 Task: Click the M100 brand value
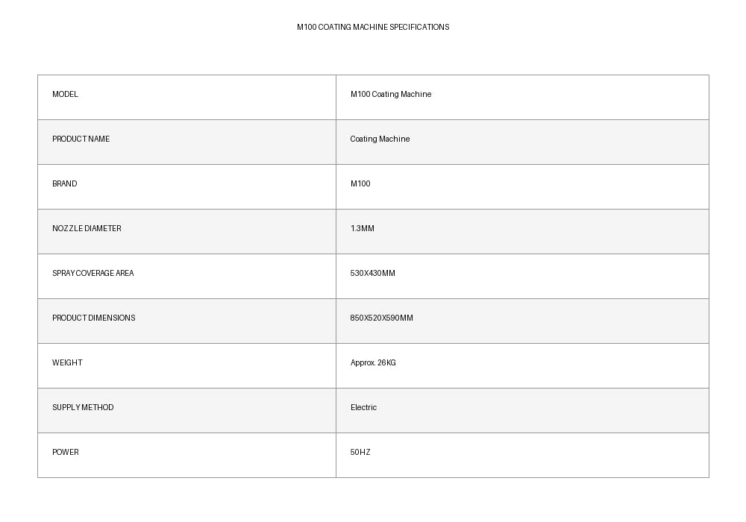click(x=360, y=183)
